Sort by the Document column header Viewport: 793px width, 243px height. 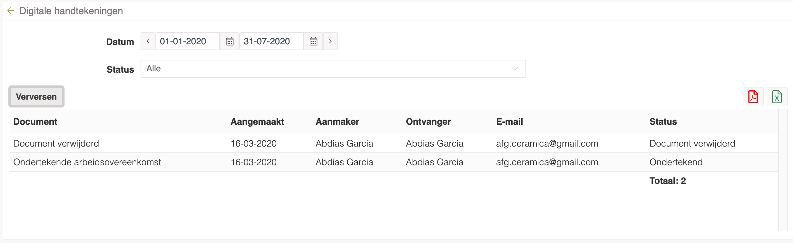[x=35, y=122]
